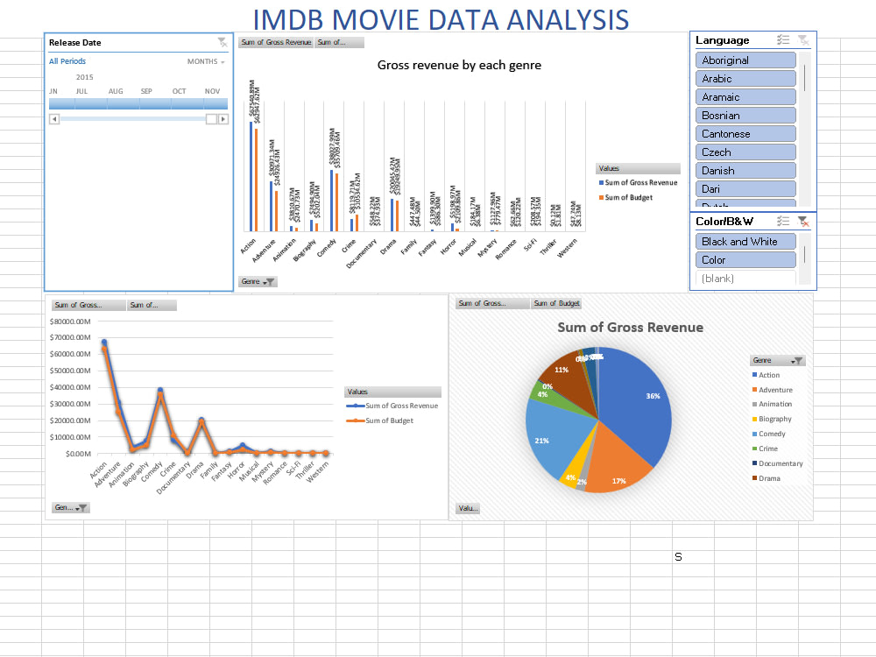This screenshot has height=657, width=876.
Task: Select Color in the Color/B&W slicer
Action: pos(745,259)
